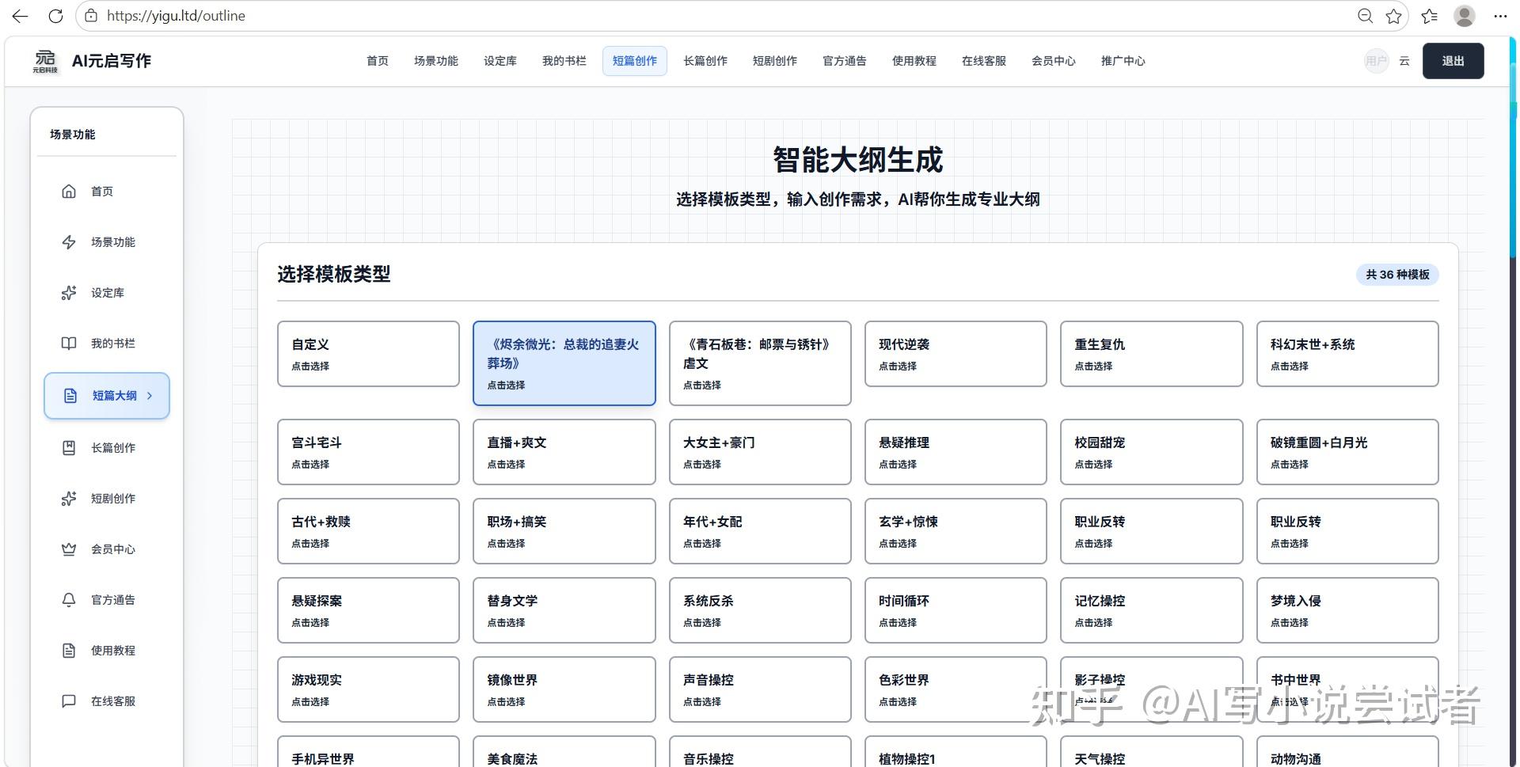Click the book icon beside 我的书栏 in the sidebar
Screen dimensions: 1520x767
(x=69, y=344)
